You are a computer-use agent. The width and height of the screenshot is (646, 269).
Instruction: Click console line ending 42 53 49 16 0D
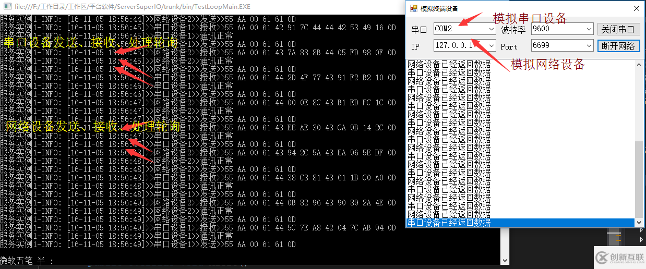coord(198,28)
